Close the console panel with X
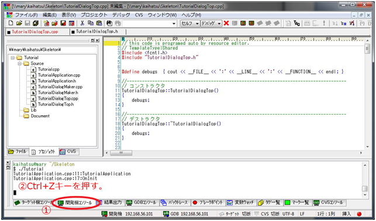The width and height of the screenshot is (376, 221). pyautogui.click(x=8, y=163)
